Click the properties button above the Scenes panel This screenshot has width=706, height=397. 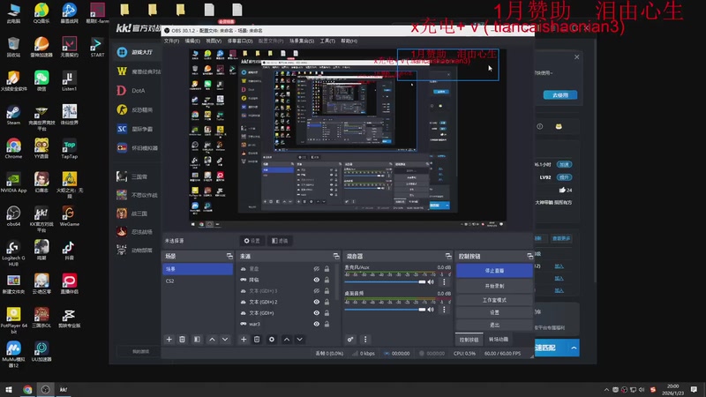click(252, 241)
